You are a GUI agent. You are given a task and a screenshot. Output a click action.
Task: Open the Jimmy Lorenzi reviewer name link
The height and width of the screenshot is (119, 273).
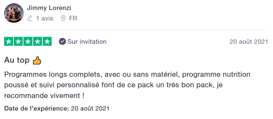(49, 8)
